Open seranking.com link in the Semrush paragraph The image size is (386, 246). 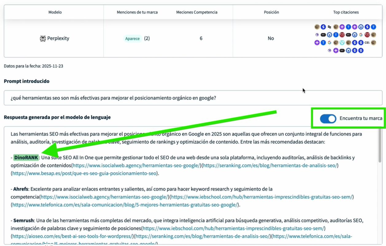(x=202, y=236)
